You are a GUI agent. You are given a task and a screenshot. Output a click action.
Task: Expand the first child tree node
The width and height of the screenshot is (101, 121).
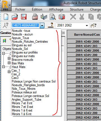(x=9, y=58)
